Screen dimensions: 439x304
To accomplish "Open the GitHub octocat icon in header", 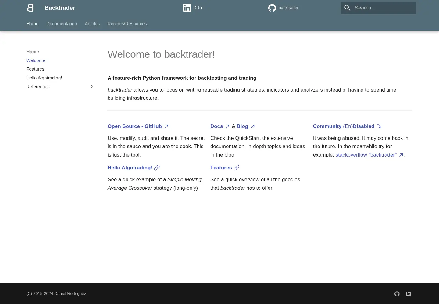I will pos(272,8).
